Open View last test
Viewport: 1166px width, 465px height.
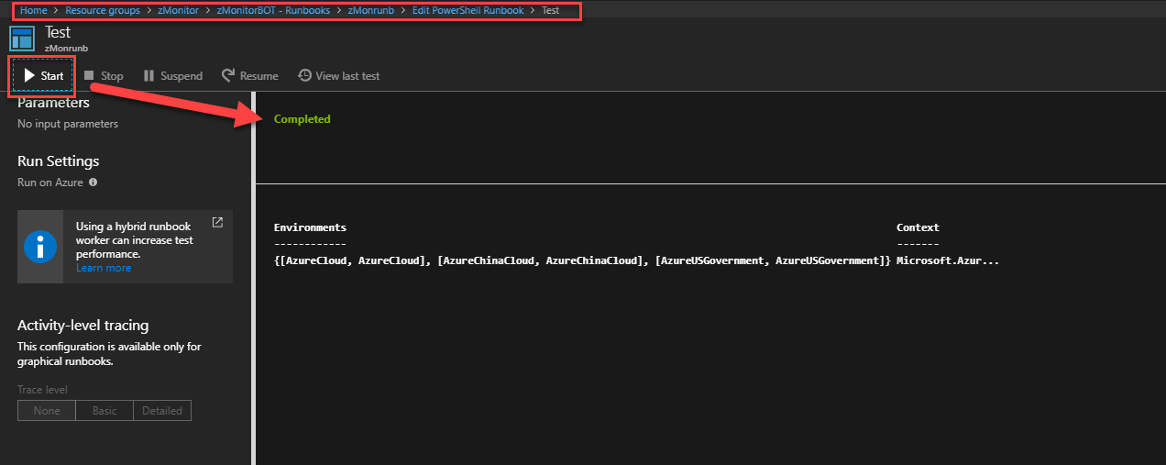click(338, 76)
